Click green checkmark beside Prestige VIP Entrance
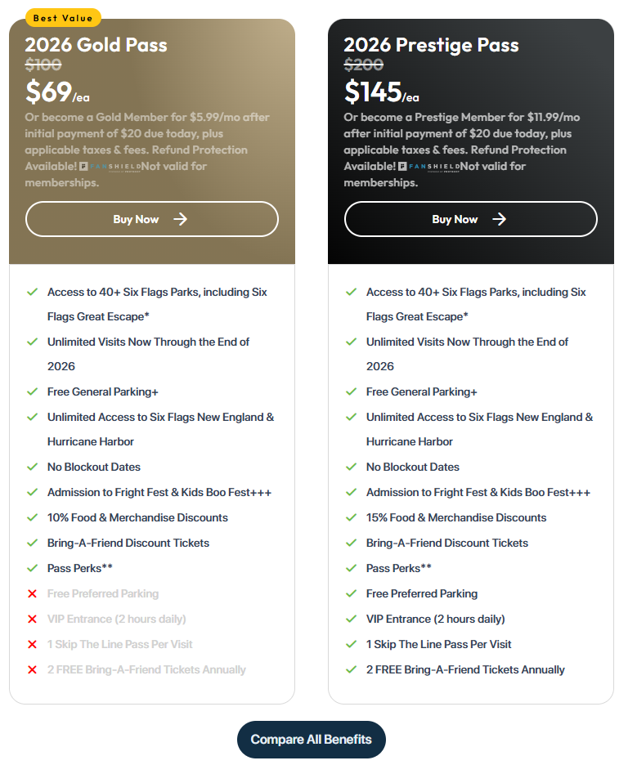This screenshot has width=628, height=765. 352,619
